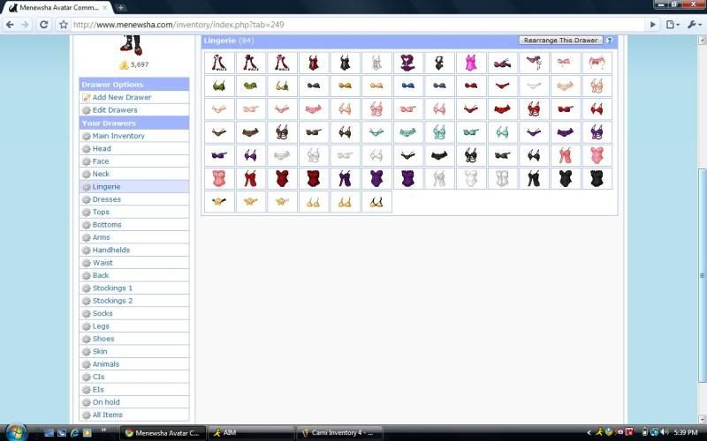Open the page menu icon
The image size is (707, 441).
click(673, 25)
